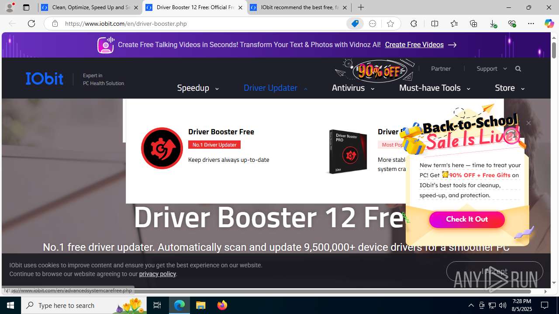Click the browser Back arrow
Viewport: 559px width, 314px height.
(12, 24)
